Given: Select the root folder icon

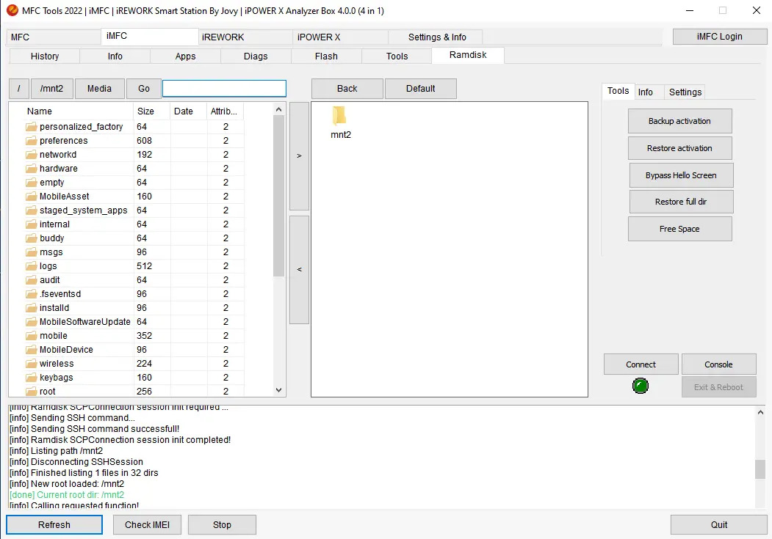Looking at the screenshot, I should [x=32, y=391].
